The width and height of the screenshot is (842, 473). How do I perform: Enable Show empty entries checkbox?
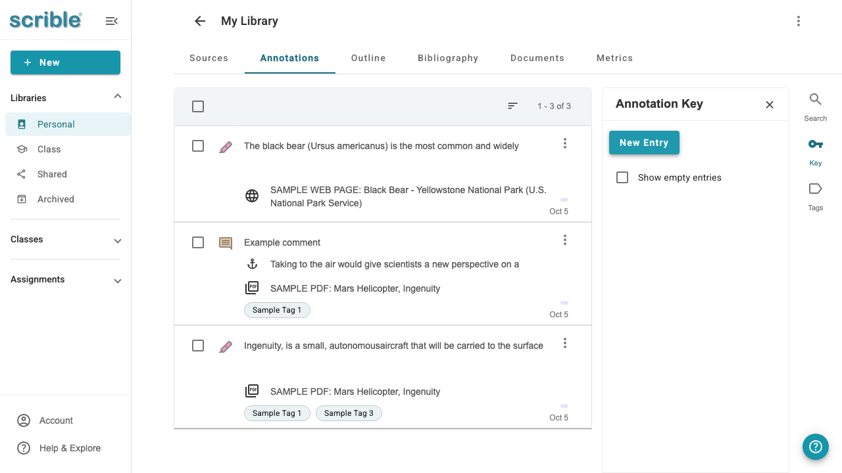622,177
